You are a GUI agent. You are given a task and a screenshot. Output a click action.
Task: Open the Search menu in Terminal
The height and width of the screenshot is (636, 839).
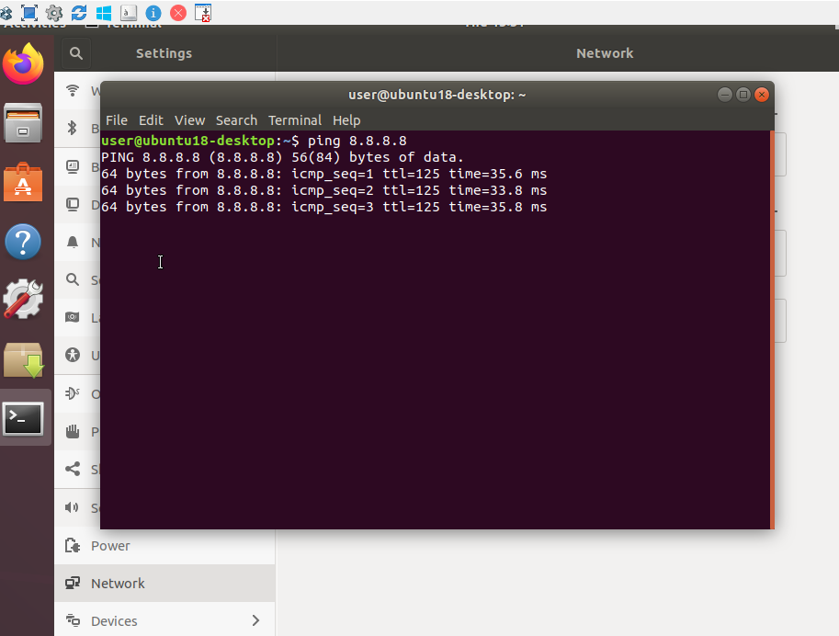(x=236, y=119)
